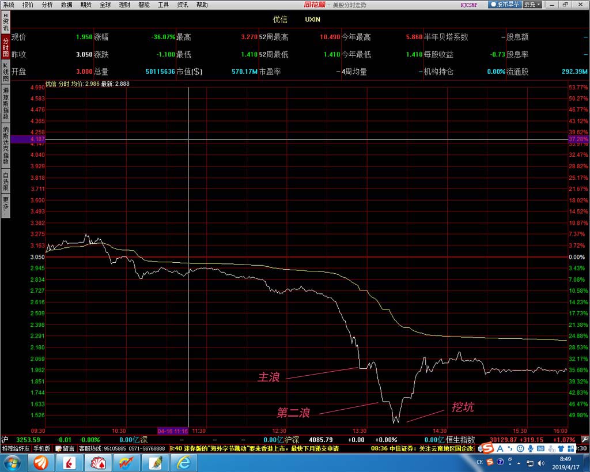The width and height of the screenshot is (590, 472).
Task: Toggle the Sogou A English/Chinese mode icon
Action: click(x=500, y=448)
